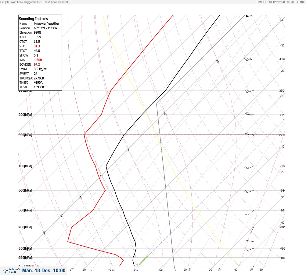Click the 0.5 mixing ratio label
The width and height of the screenshot is (306, 275).
(x=72, y=269)
